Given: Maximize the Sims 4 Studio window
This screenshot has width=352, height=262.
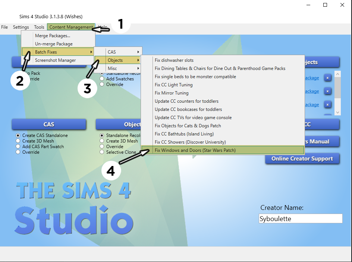Looking at the screenshot, I should (x=325, y=5).
